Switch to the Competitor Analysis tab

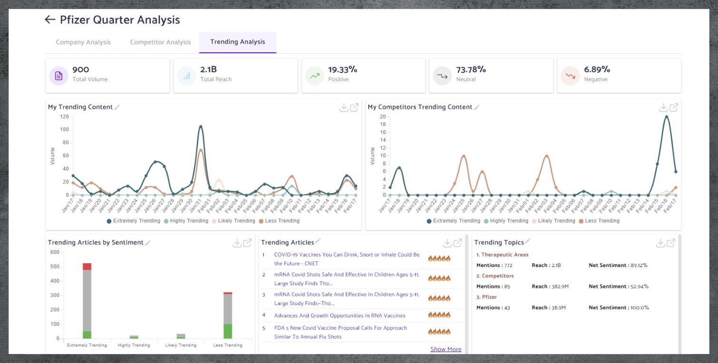pos(160,42)
